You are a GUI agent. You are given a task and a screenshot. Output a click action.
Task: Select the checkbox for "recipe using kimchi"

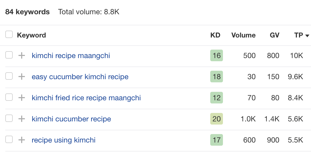tap(9, 140)
